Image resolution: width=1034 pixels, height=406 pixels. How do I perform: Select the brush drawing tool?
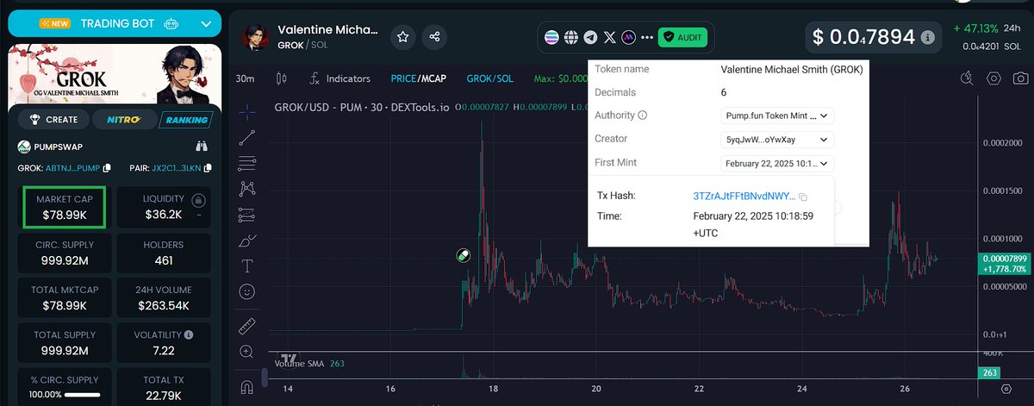point(247,240)
